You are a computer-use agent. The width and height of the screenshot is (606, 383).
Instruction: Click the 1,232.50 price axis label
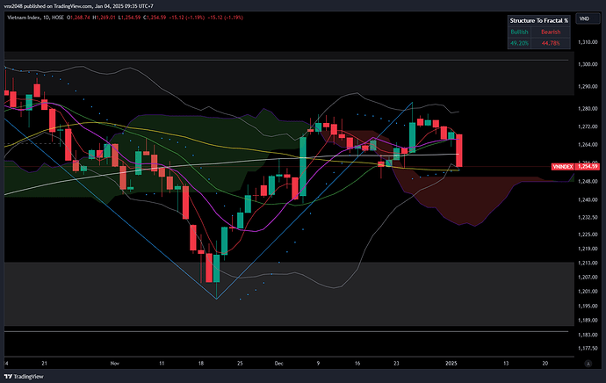pyautogui.click(x=588, y=217)
